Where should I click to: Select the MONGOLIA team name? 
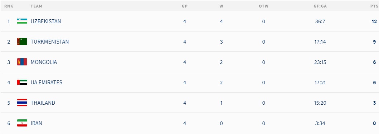[x=44, y=62]
